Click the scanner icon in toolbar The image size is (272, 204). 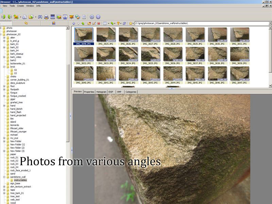point(53,17)
